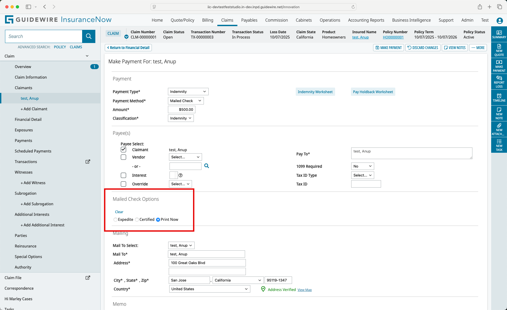Click the New Note icon
Image resolution: width=507 pixels, height=310 pixels.
(499, 113)
